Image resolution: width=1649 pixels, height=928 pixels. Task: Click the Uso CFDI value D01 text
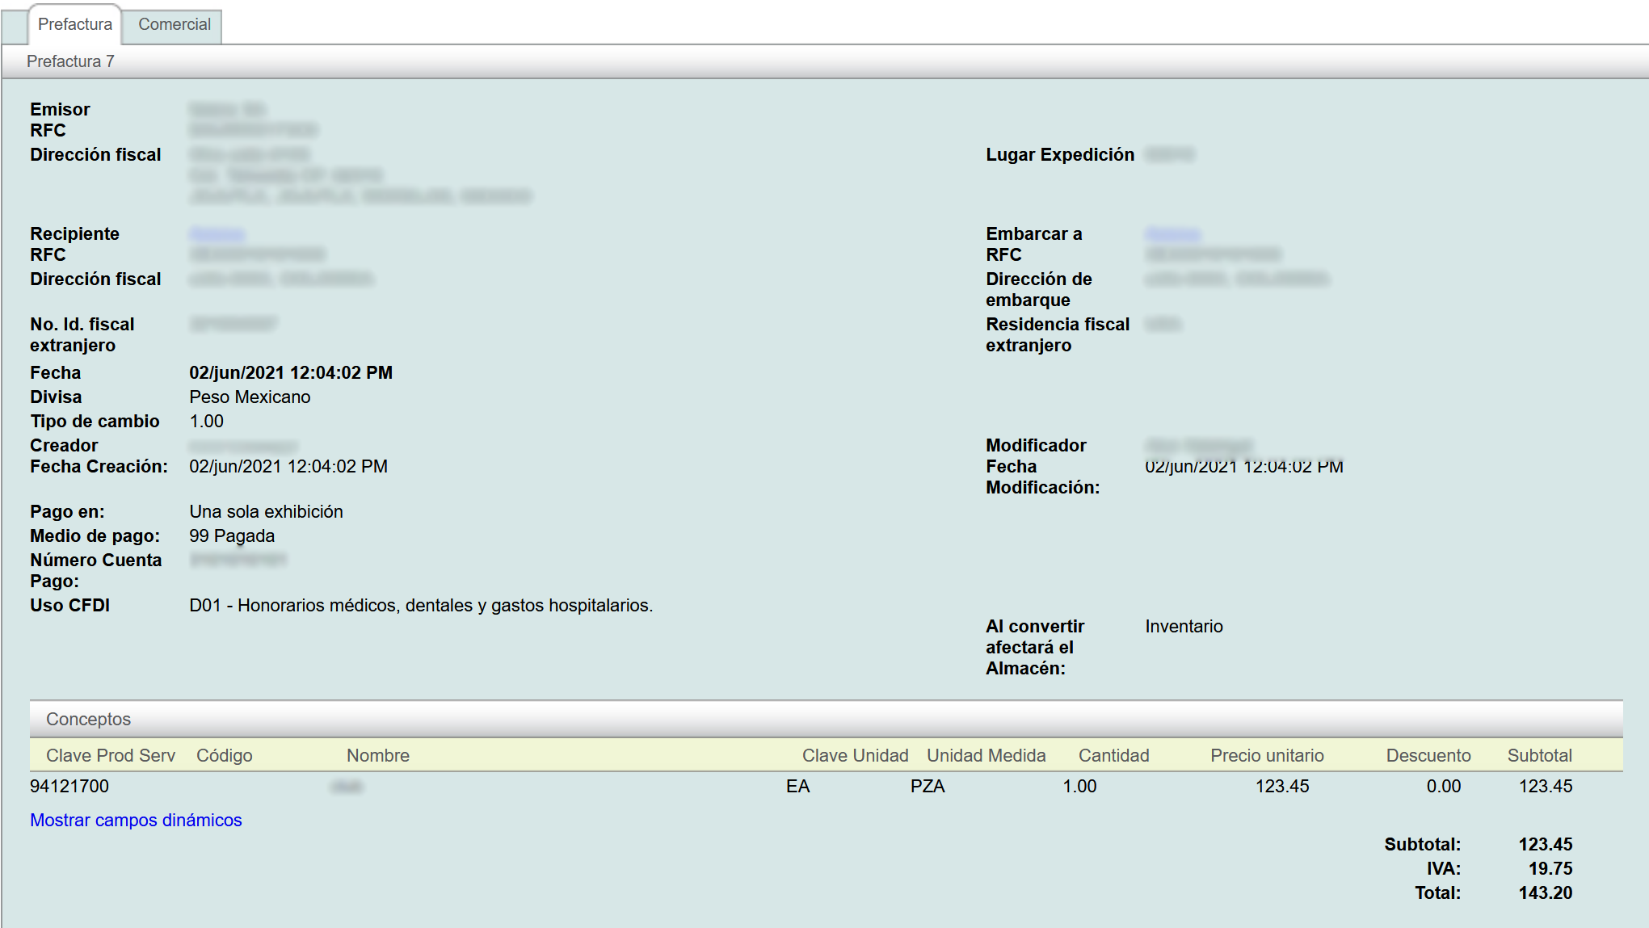coord(420,605)
